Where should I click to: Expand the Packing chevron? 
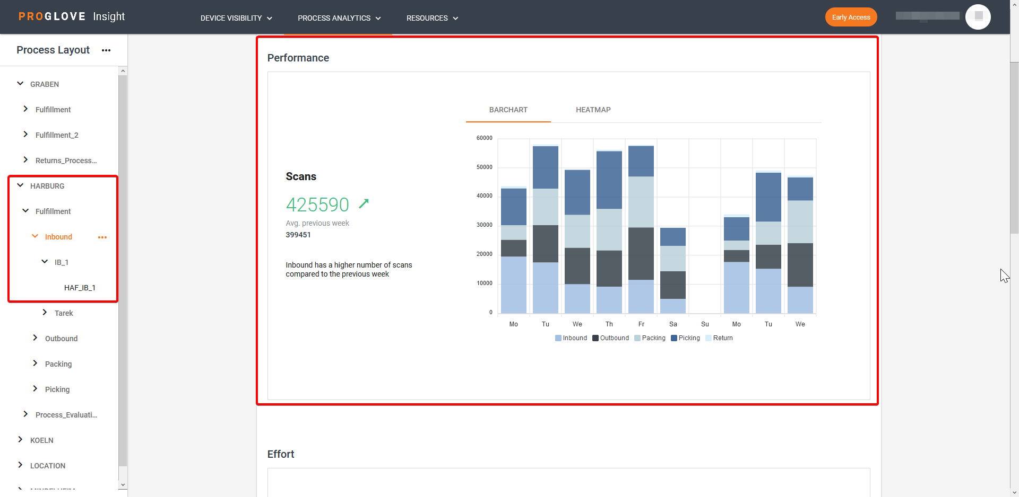(x=35, y=363)
